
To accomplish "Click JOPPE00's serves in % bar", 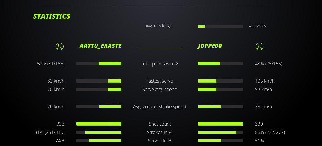I will click(220, 141).
